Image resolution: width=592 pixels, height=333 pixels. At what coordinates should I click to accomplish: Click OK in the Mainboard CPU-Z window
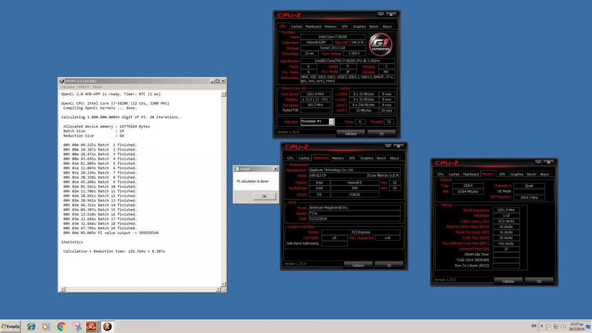click(x=389, y=265)
